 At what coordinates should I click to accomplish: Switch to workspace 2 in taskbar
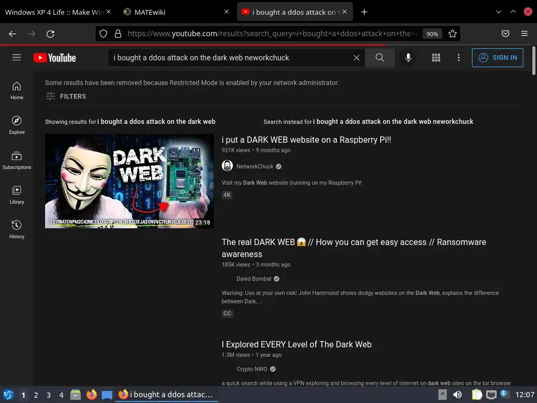[x=36, y=395]
